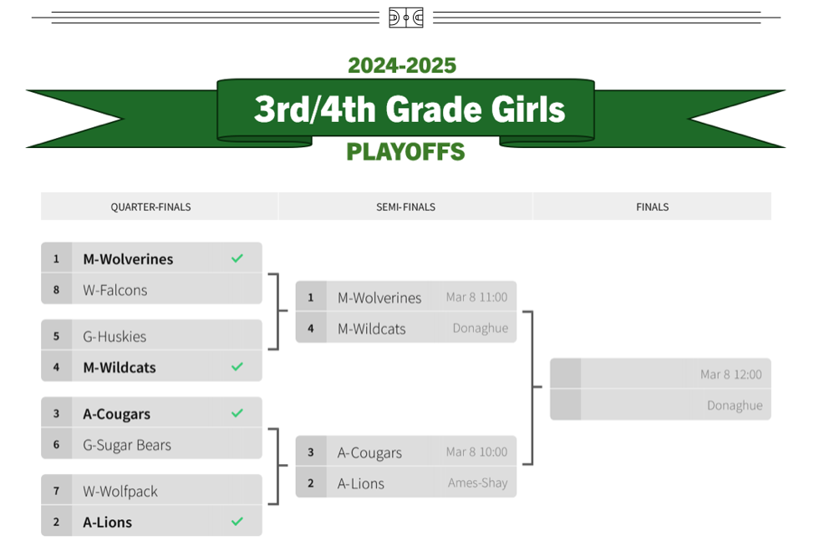This screenshot has width=814, height=556.
Task: Click A-Lions in the semi-finals matchup
Action: pos(361,483)
